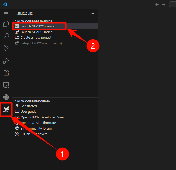Click the MX icon beside Launch STM32CubeMX
The height and width of the screenshot is (170, 176).
17,26
